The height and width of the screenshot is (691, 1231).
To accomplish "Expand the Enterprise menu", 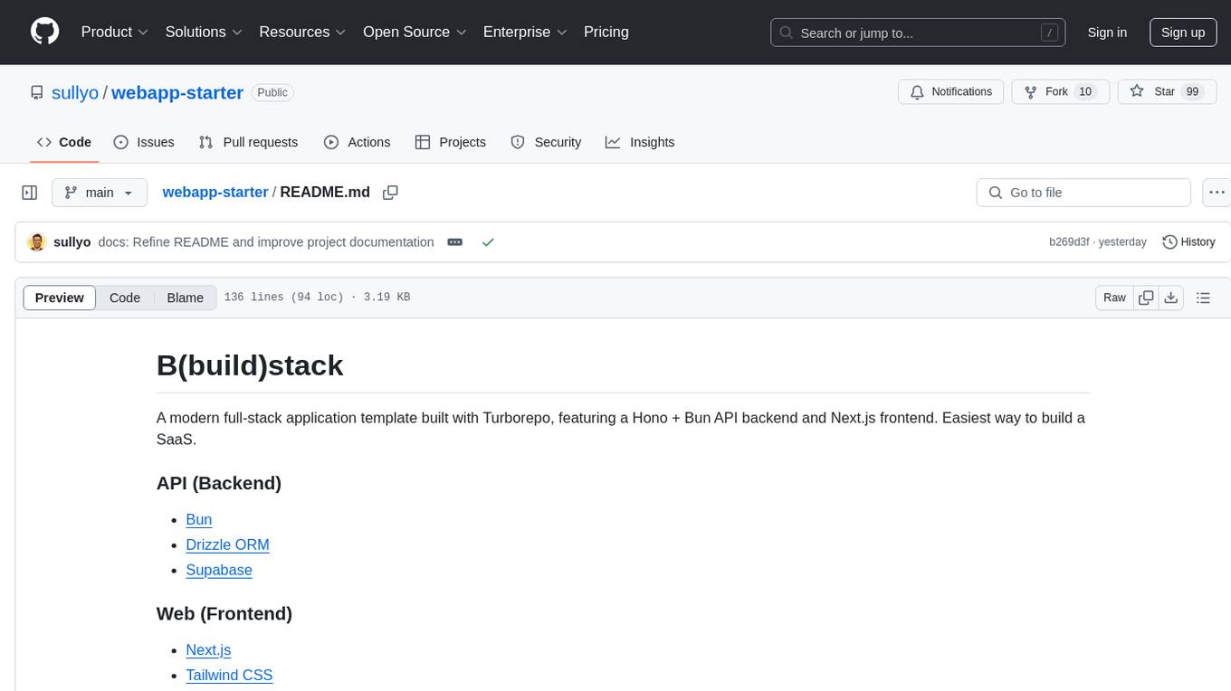I will 525,32.
